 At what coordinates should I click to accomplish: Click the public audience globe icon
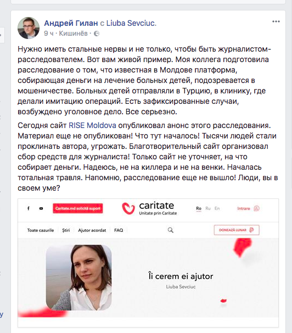click(97, 34)
